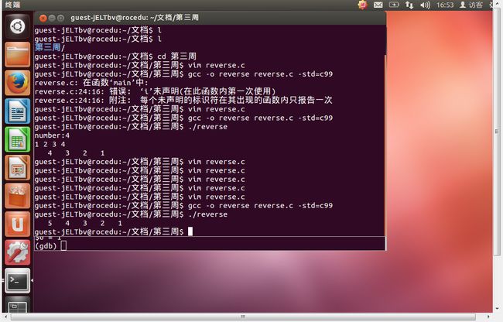The height and width of the screenshot is (322, 503).
Task: Click the 'cd 第三周' command line
Action: pos(115,57)
